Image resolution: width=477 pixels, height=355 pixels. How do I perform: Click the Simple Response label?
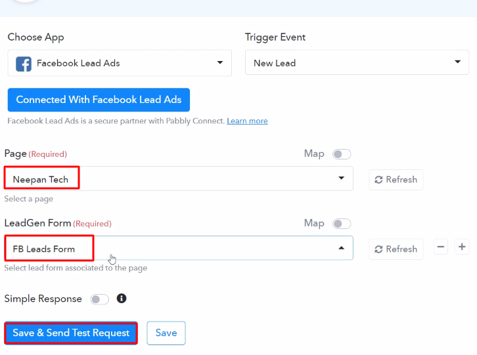pyautogui.click(x=43, y=299)
